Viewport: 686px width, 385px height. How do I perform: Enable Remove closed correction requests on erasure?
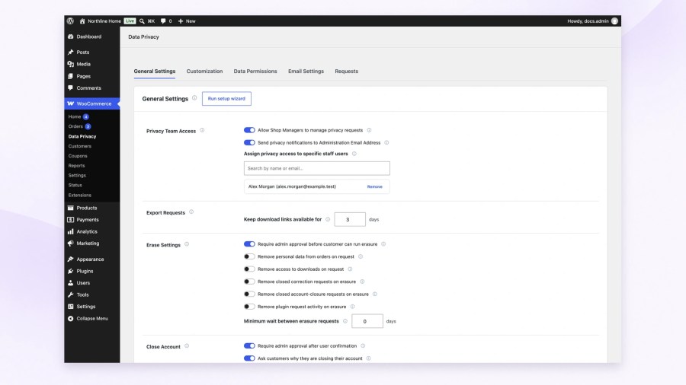249,282
